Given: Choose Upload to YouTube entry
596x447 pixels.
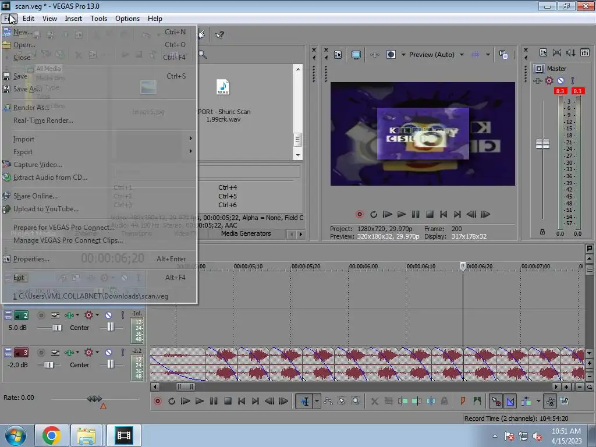Looking at the screenshot, I should [x=99, y=209].
